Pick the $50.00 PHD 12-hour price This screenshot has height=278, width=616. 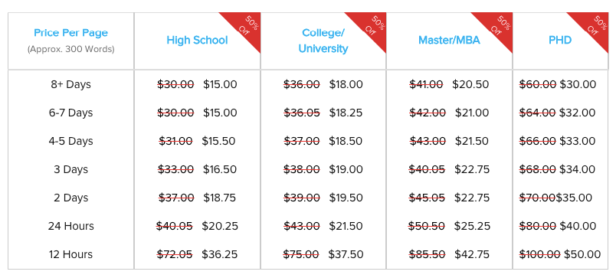pyautogui.click(x=582, y=254)
